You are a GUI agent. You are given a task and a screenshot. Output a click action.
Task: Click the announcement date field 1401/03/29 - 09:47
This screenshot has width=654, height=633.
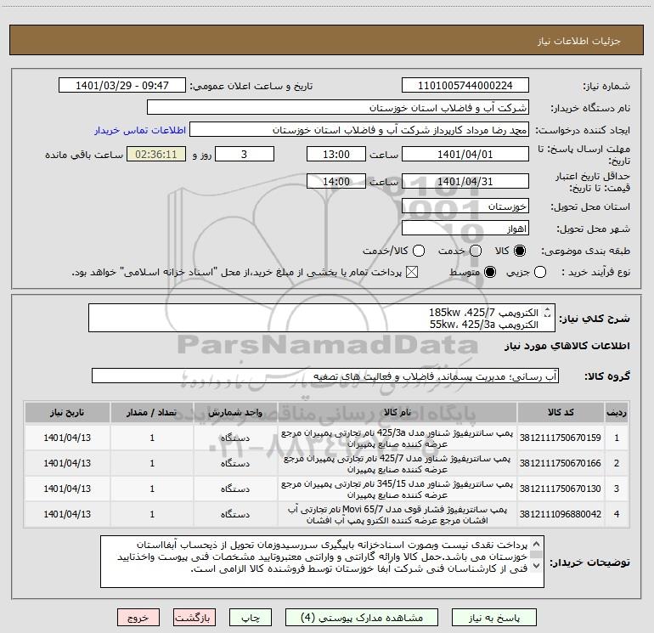(122, 86)
